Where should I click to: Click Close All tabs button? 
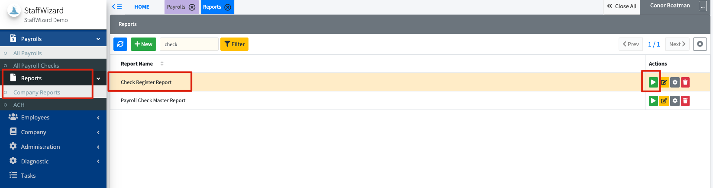(x=622, y=6)
